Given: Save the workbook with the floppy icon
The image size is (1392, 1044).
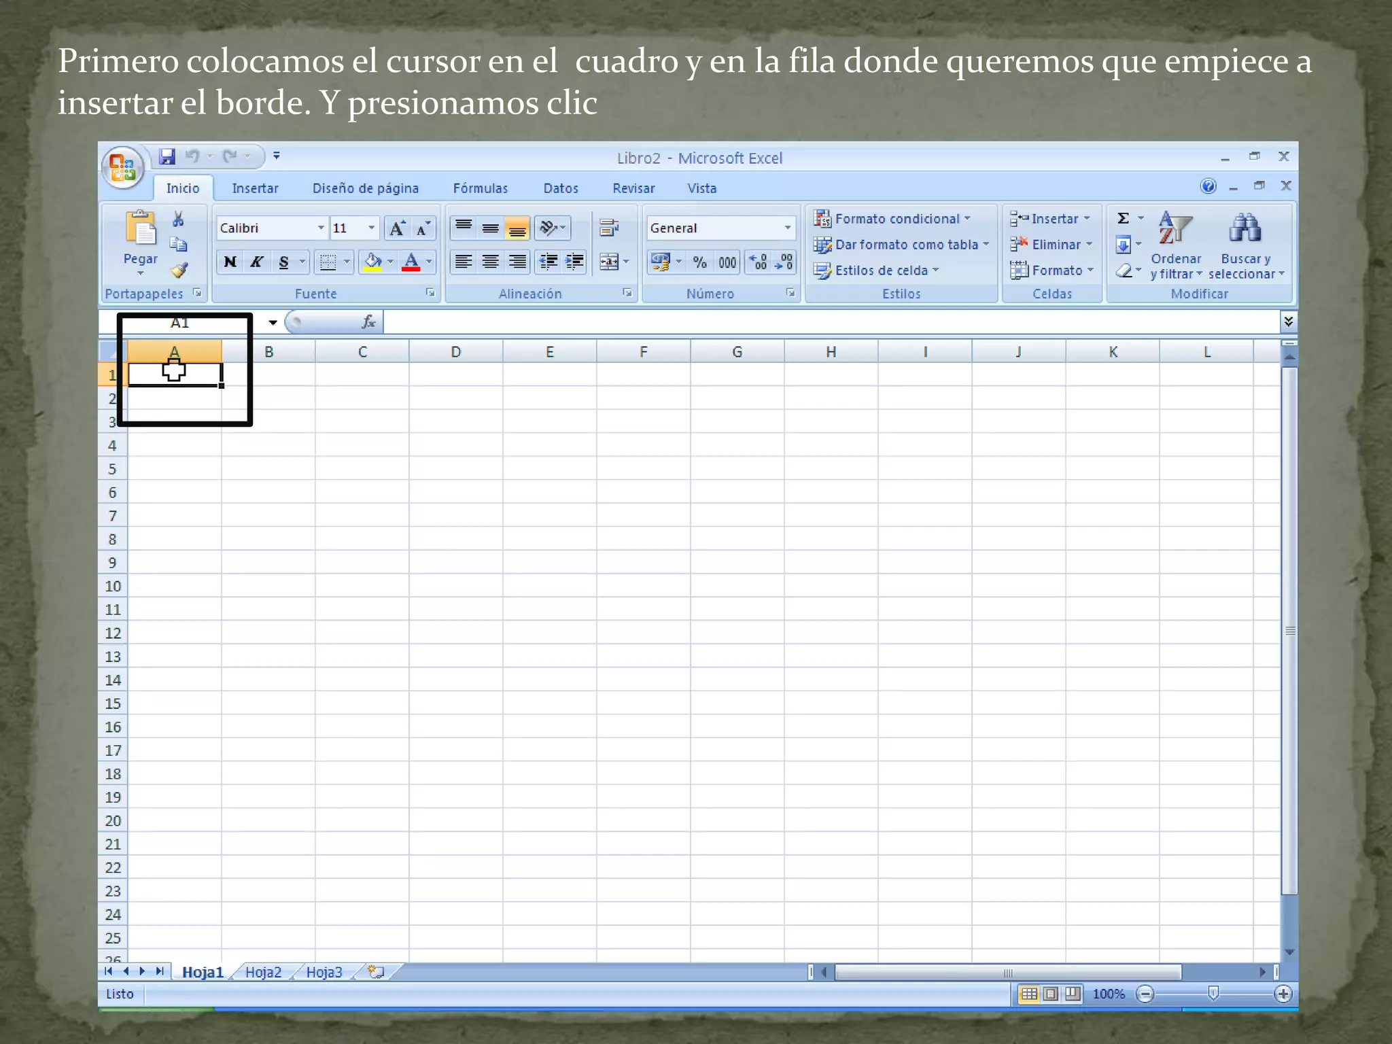Looking at the screenshot, I should (x=167, y=156).
